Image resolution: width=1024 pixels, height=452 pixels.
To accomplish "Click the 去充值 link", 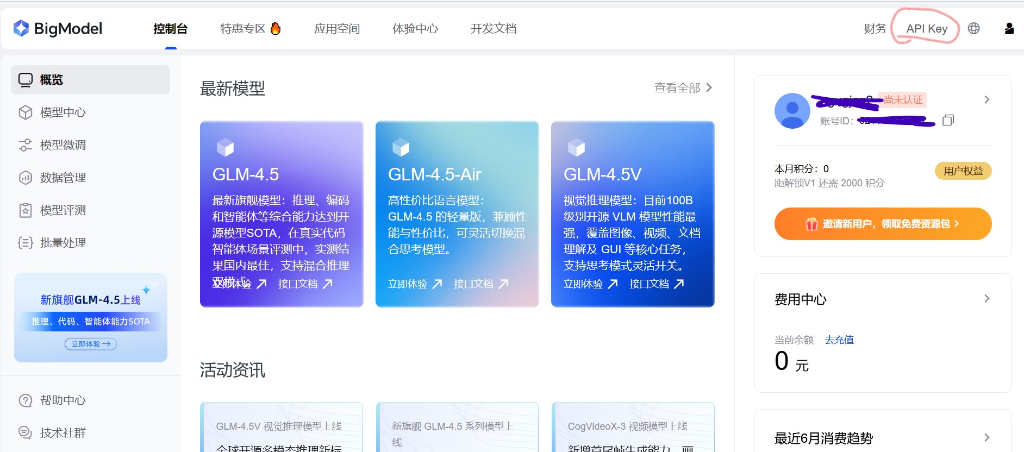I will (839, 340).
